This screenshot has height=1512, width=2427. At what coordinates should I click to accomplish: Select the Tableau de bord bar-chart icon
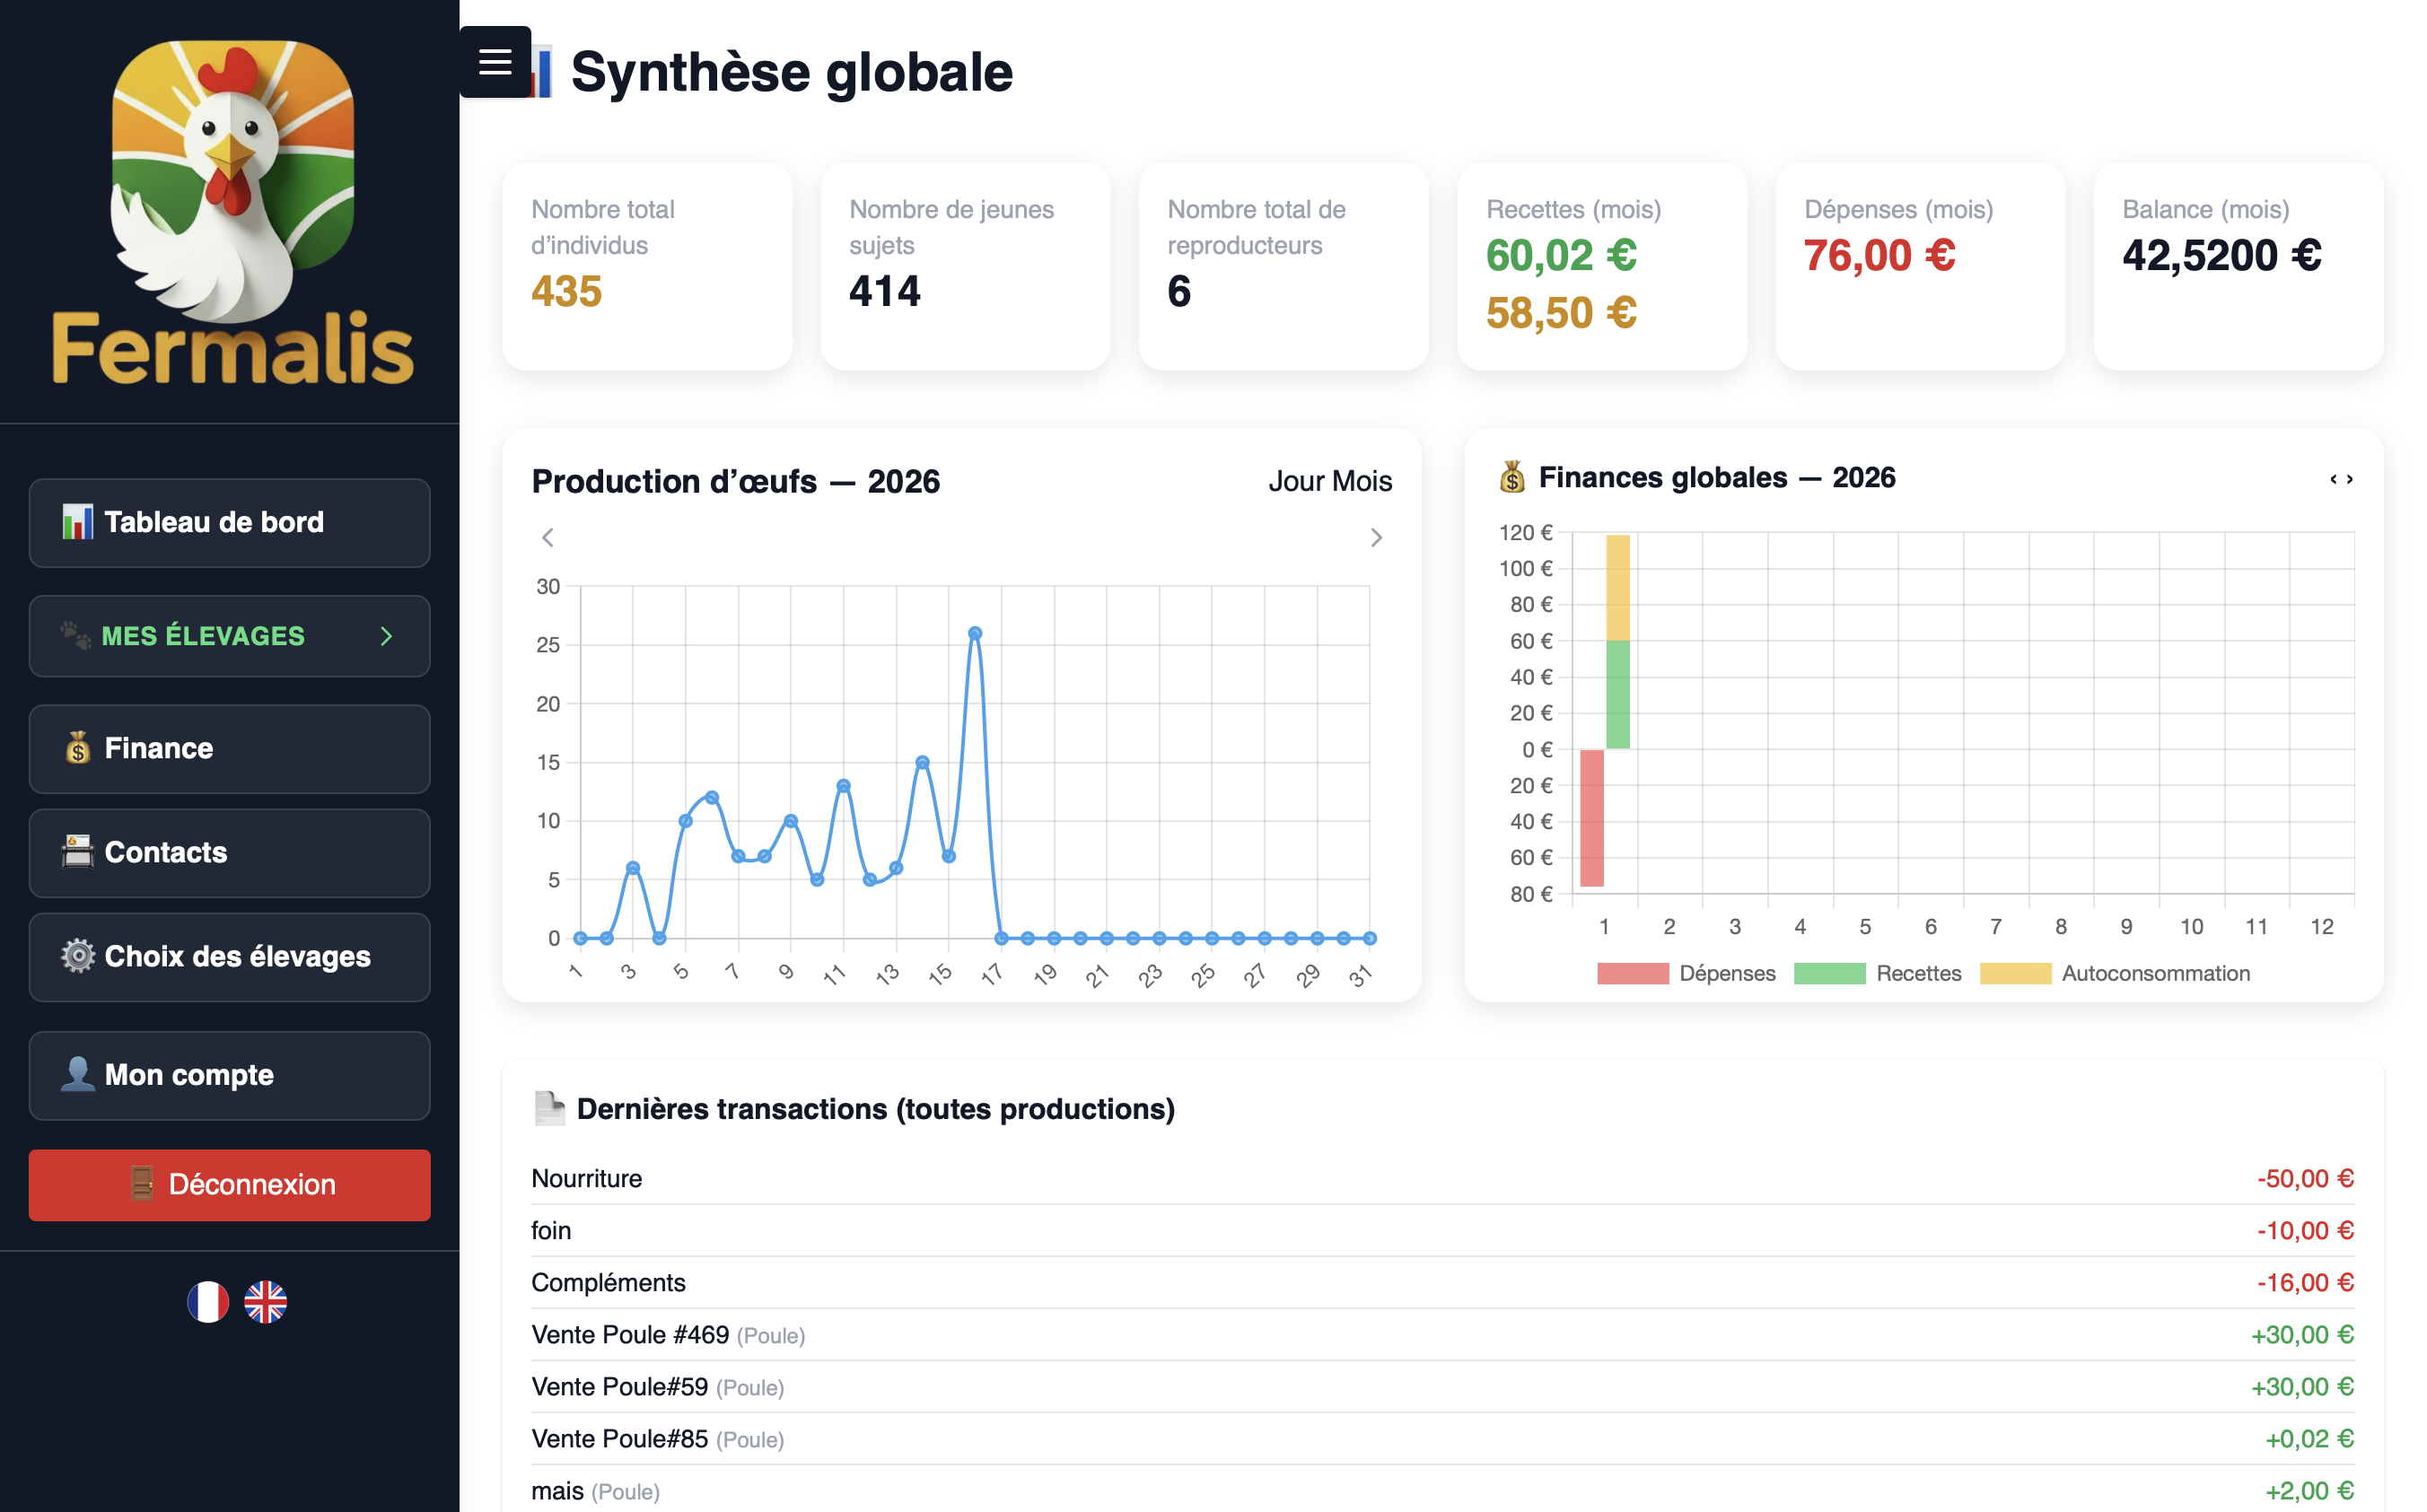pyautogui.click(x=78, y=522)
